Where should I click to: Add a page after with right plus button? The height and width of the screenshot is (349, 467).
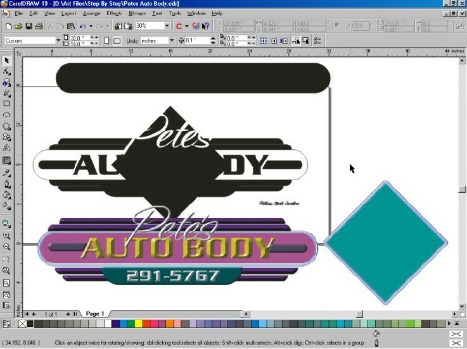pyautogui.click(x=68, y=314)
